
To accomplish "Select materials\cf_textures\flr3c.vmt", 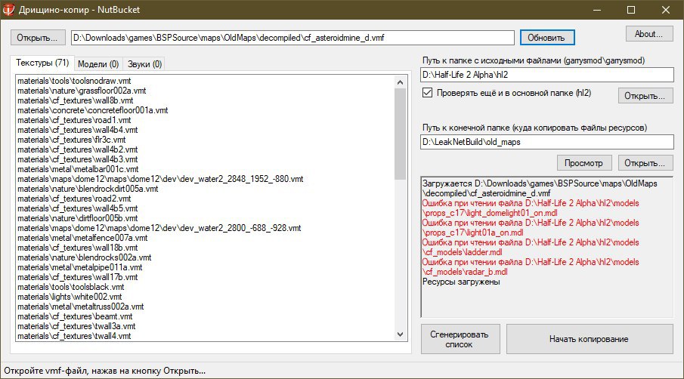I will point(72,140).
